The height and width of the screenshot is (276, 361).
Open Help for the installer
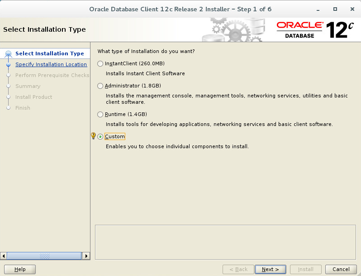click(20, 269)
